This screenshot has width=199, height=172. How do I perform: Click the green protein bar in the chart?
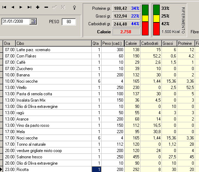tap(145, 10)
